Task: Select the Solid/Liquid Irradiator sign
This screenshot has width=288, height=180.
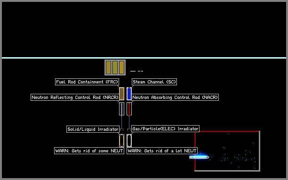Action: (93, 129)
